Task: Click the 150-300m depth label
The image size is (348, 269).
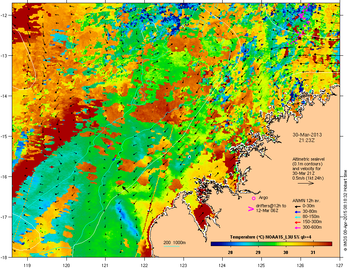Action: coord(312,222)
